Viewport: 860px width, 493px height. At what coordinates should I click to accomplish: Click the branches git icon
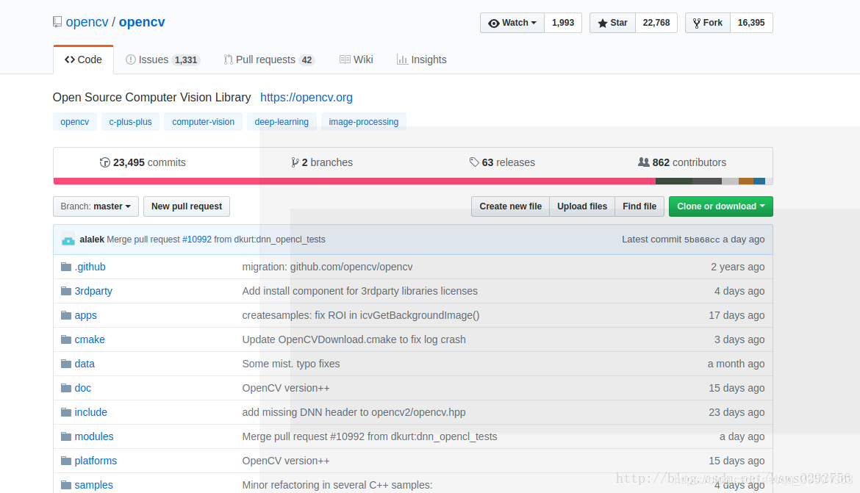[x=295, y=162]
